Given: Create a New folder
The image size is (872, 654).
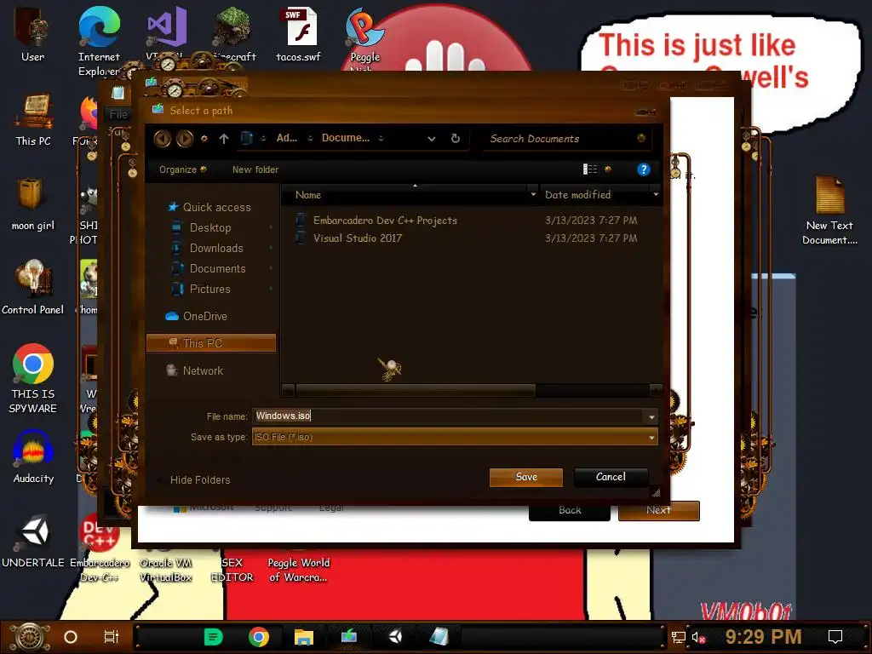Looking at the screenshot, I should tap(255, 169).
